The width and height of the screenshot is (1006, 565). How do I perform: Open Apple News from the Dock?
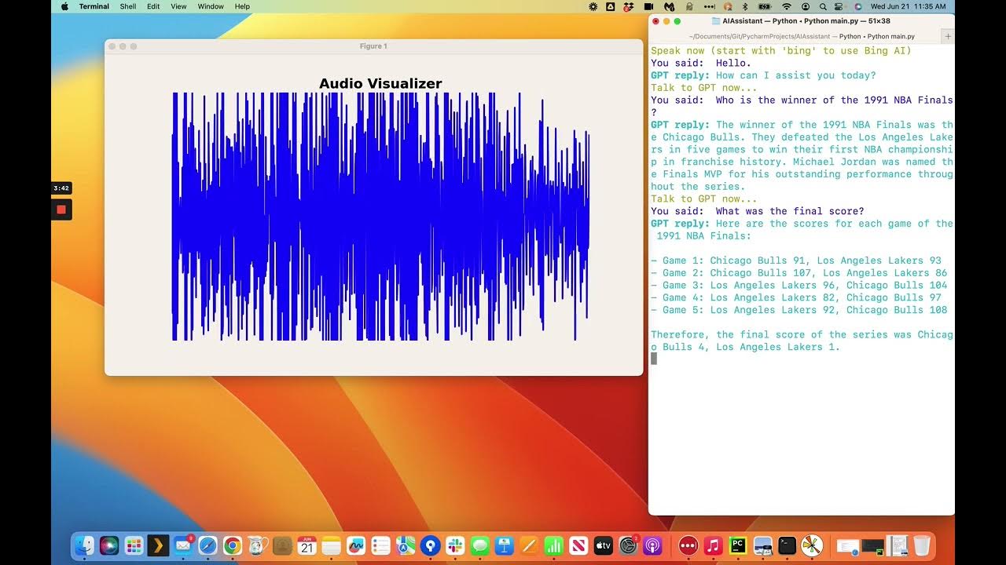click(578, 545)
